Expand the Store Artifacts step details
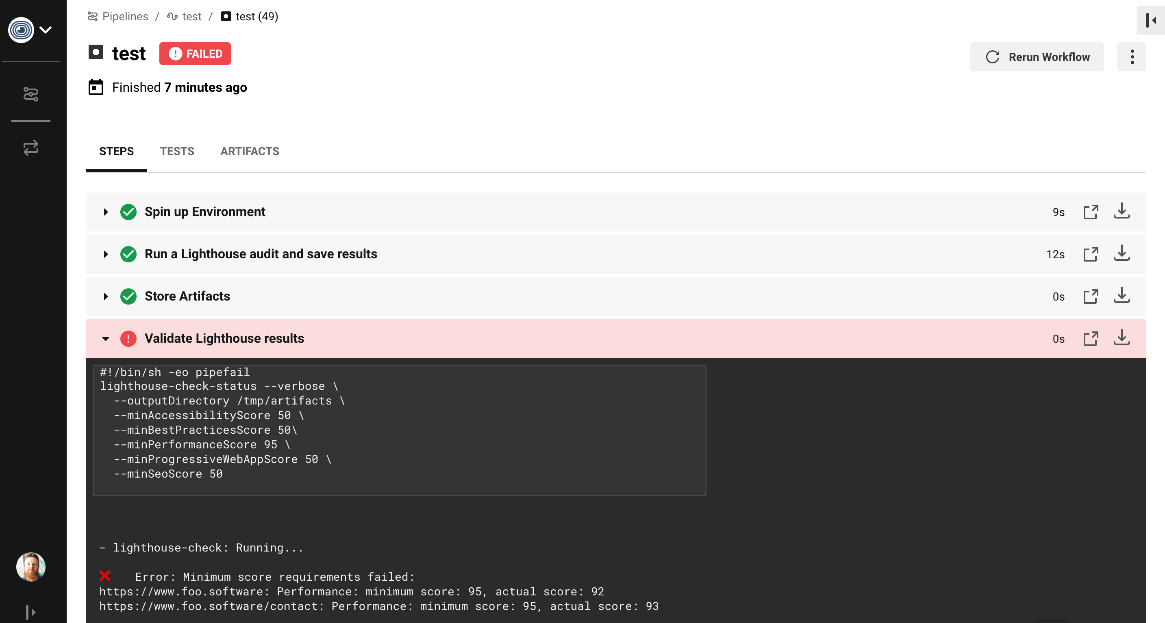The image size is (1165, 623). tap(105, 296)
